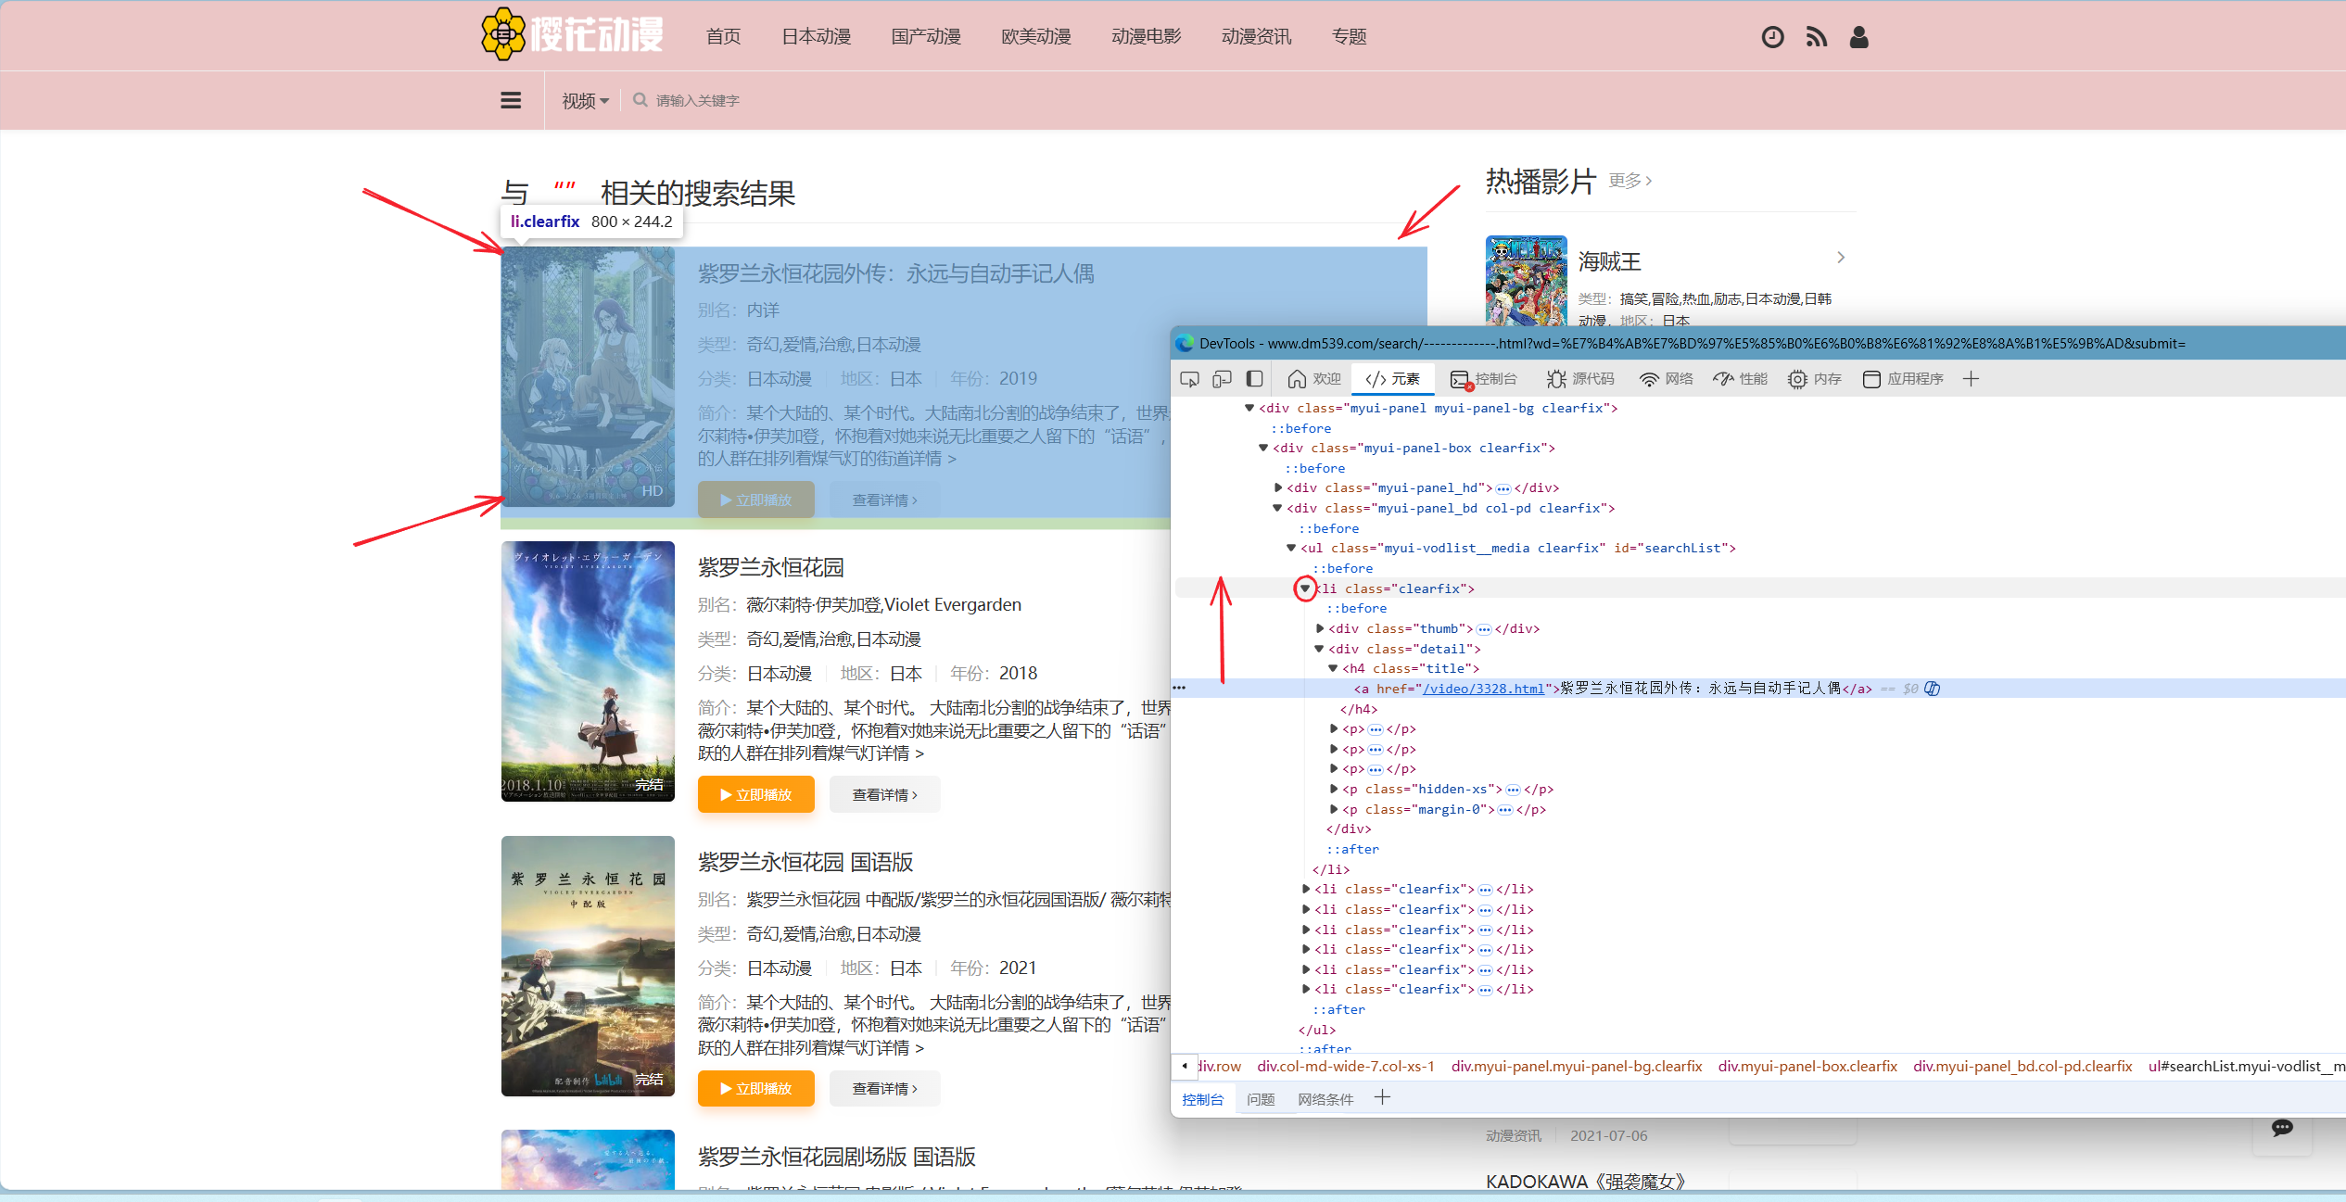2346x1202 pixels.
Task: Click the RSS feed icon
Action: click(1816, 37)
